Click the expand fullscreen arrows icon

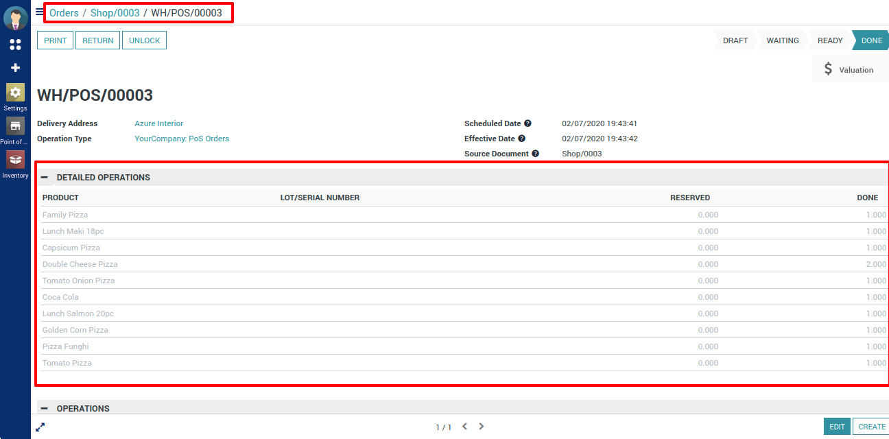pos(40,427)
